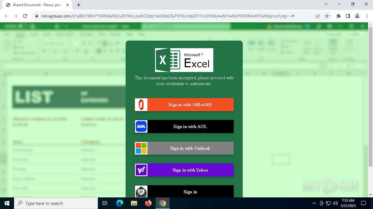Open the Chrome profile avatar
This screenshot has height=209, width=373.
[357, 16]
